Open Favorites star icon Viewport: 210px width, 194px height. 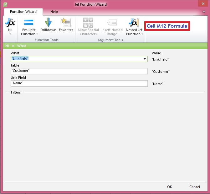click(x=66, y=23)
